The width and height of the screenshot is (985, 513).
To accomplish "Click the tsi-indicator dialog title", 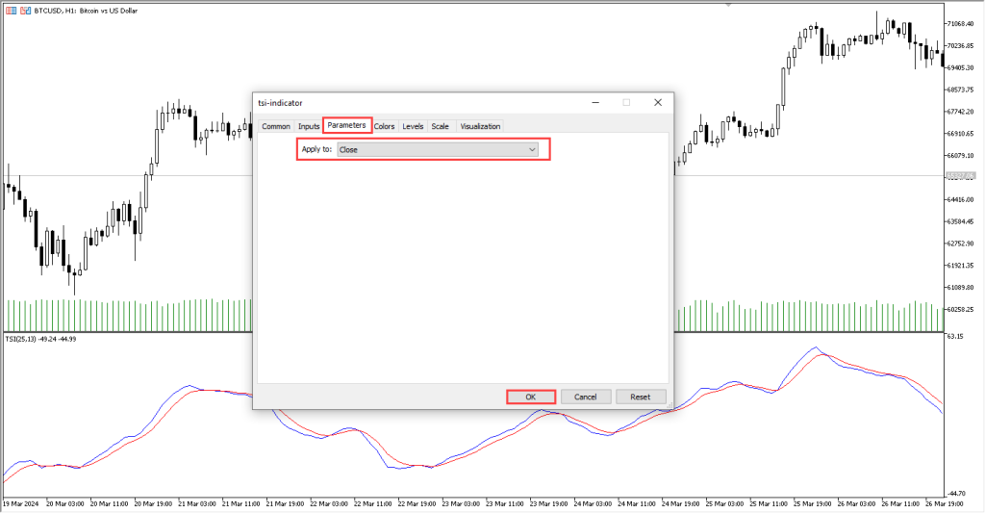I will (x=280, y=103).
